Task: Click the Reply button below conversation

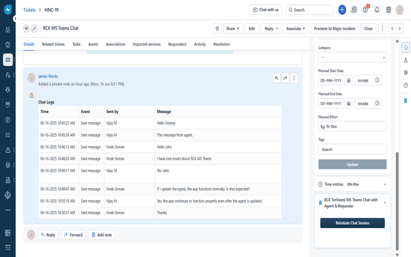Action: 48,235
